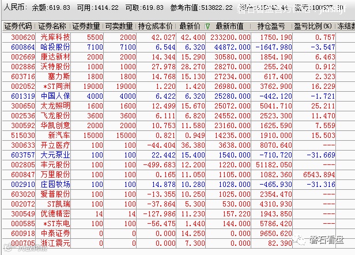Select the 中国人保 stock name
The image size is (355, 255).
tap(55, 96)
